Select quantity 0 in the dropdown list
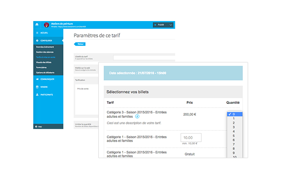 click(235, 114)
